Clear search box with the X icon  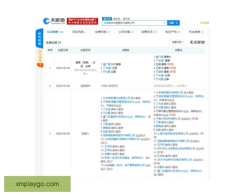click(164, 23)
